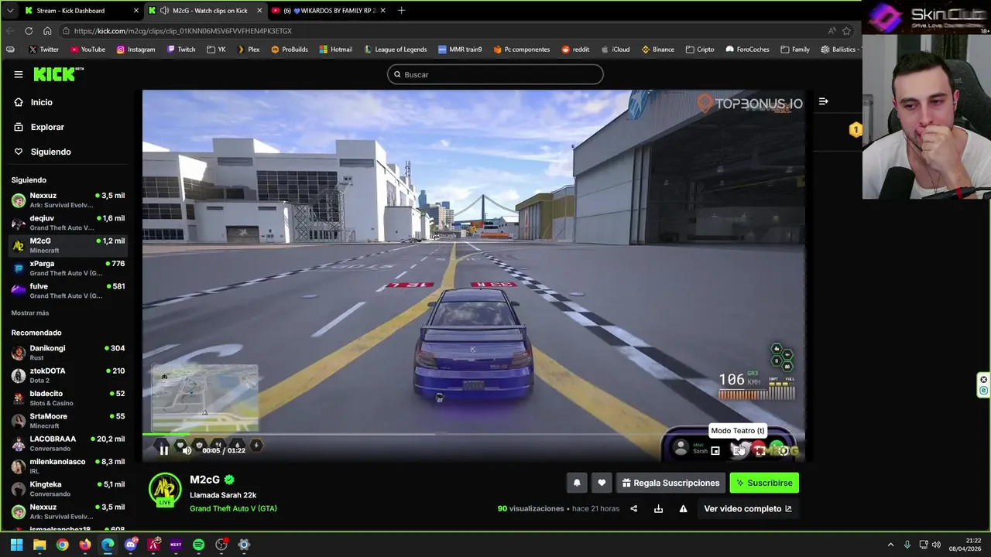Open the ProBuilds bookmark
Image resolution: width=991 pixels, height=557 pixels.
pos(290,50)
